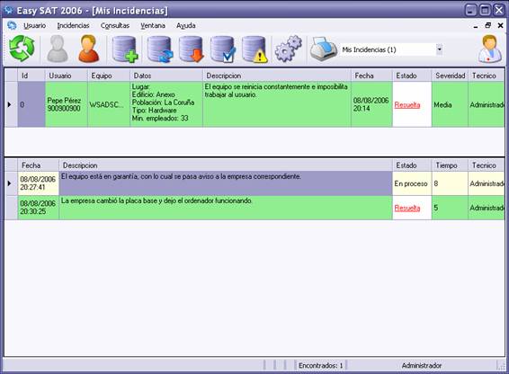The image size is (509, 374).
Task: Click the green refresh arrows icon
Action: (x=22, y=49)
